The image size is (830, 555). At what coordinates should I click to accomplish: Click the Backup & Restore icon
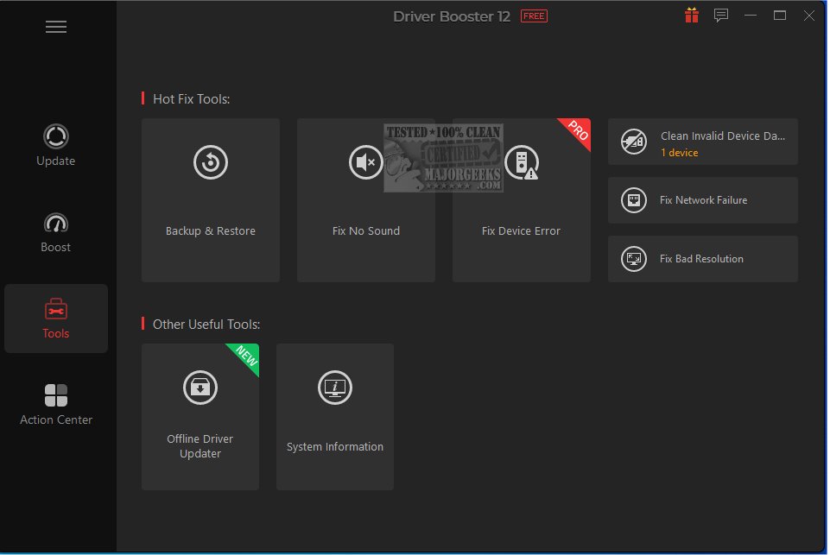211,162
